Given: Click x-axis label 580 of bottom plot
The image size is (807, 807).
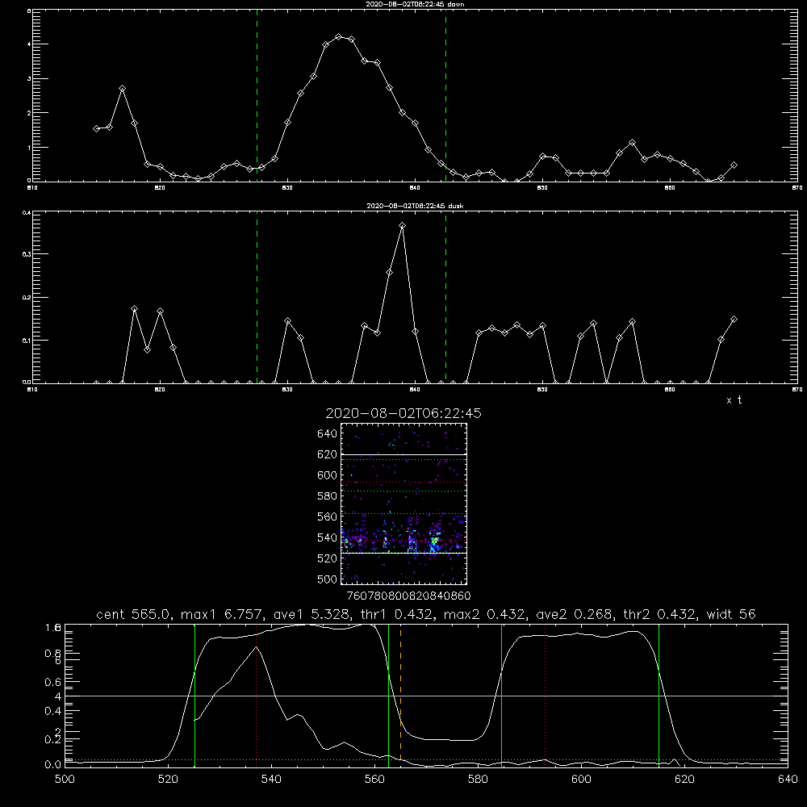Looking at the screenshot, I should click(x=478, y=779).
